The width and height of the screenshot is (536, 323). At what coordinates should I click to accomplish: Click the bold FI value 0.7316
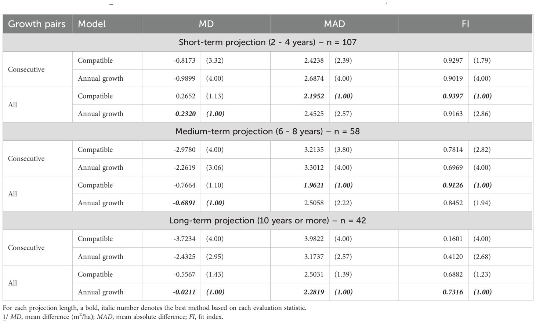[x=453, y=292]
